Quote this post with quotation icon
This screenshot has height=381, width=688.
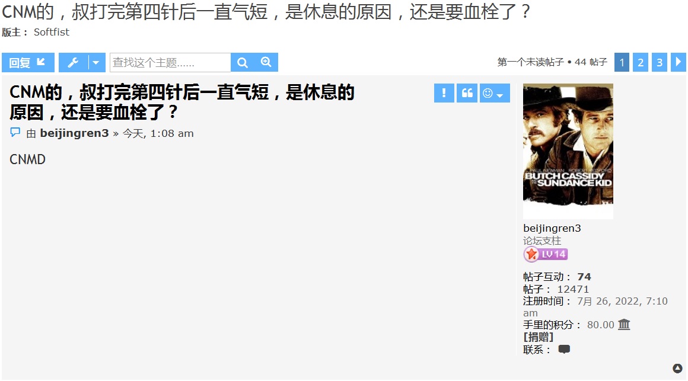(467, 93)
